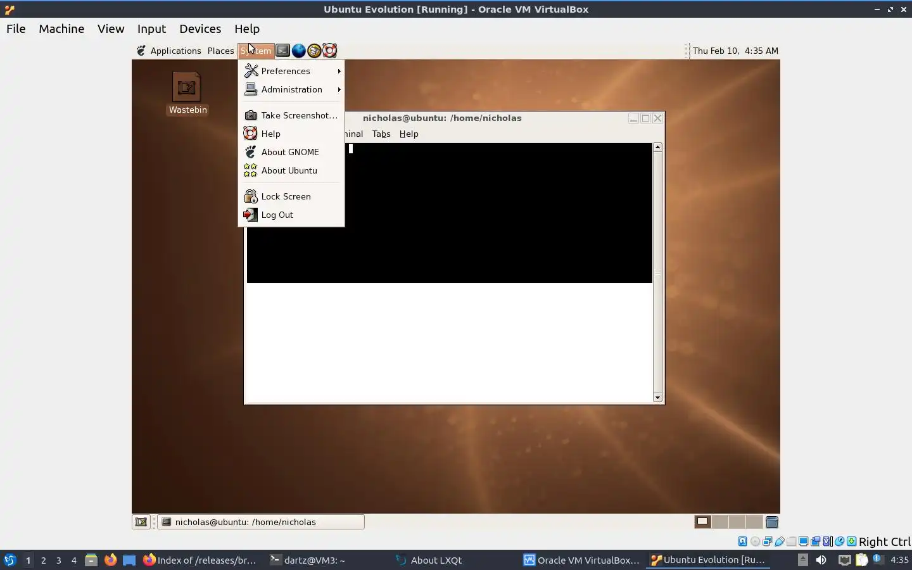Open the terminal window's Help menu
This screenshot has width=912, height=570.
point(408,134)
